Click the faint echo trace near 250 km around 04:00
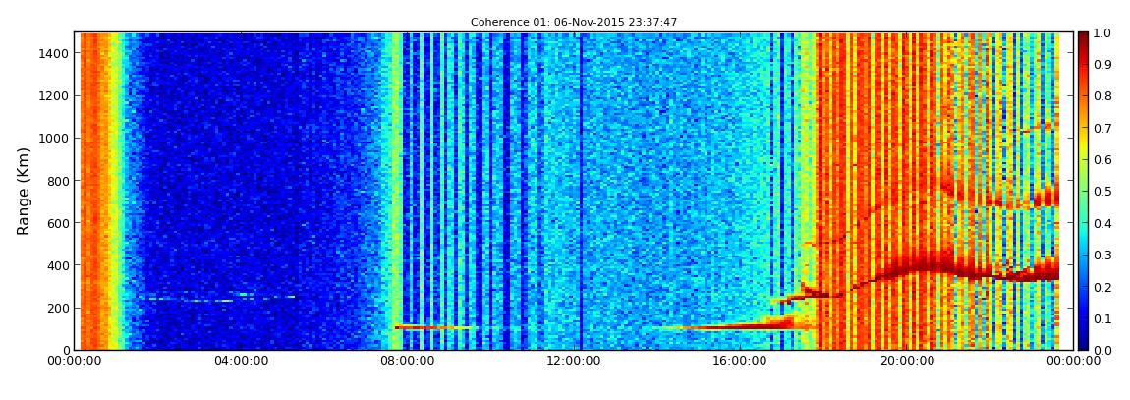The image size is (1130, 400). pos(216,297)
